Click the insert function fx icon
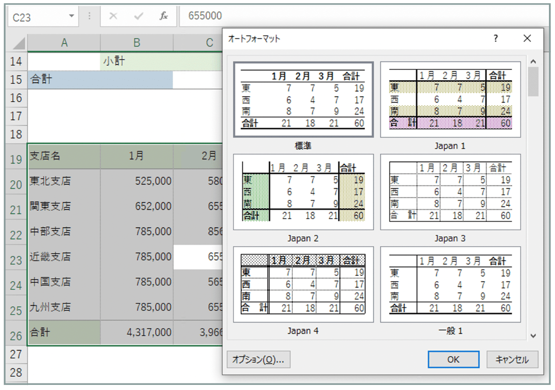555x390 pixels. [164, 16]
